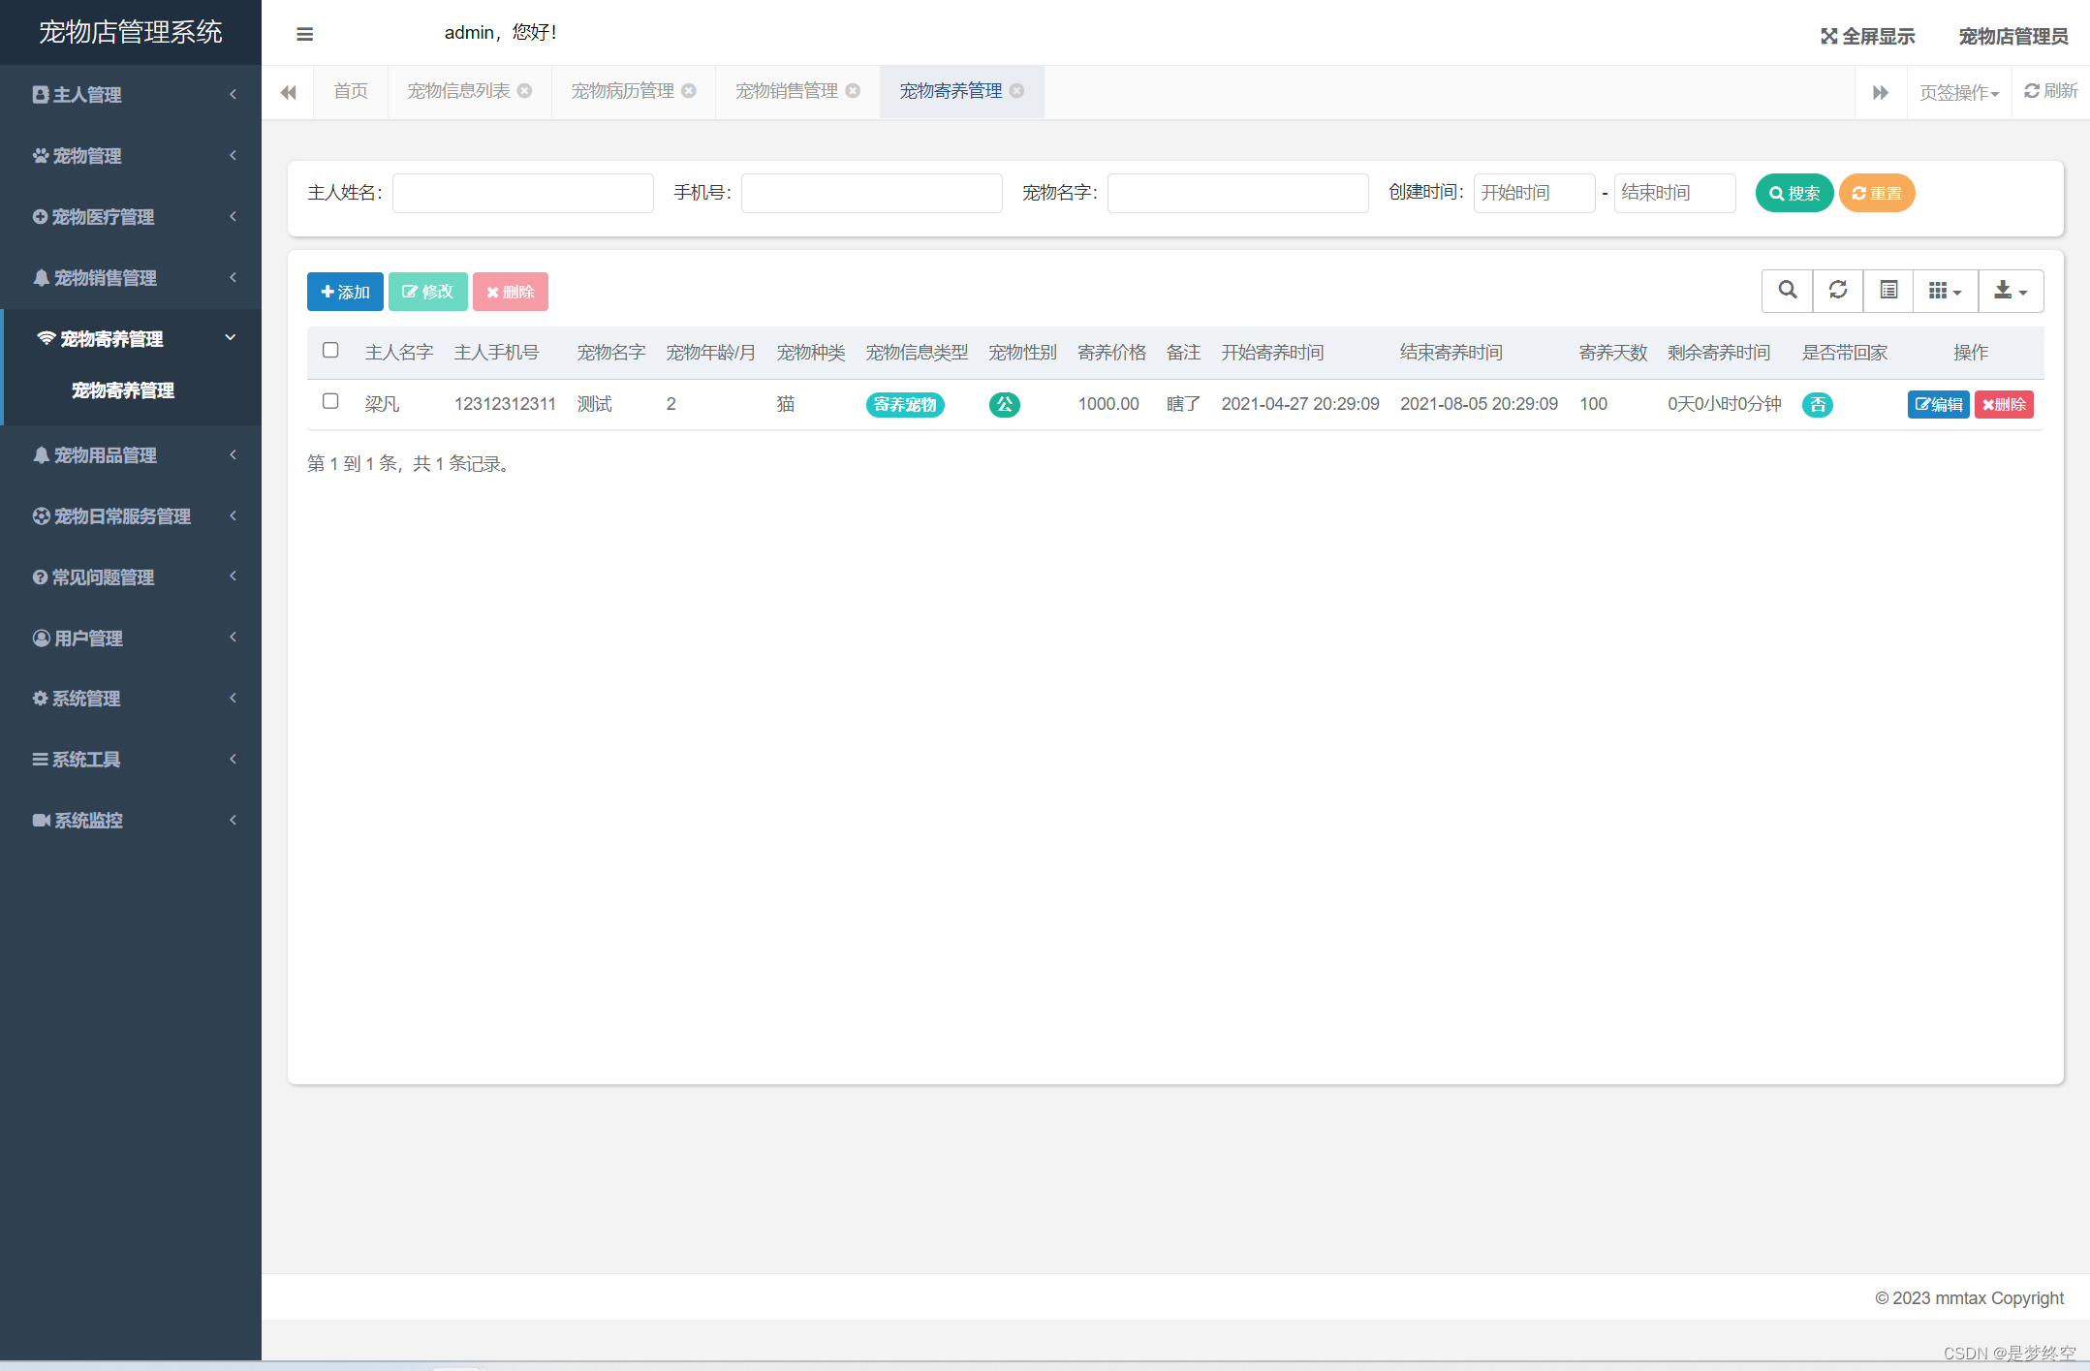Click the hamburger sidebar toggle icon
2090x1371 pixels.
point(304,35)
